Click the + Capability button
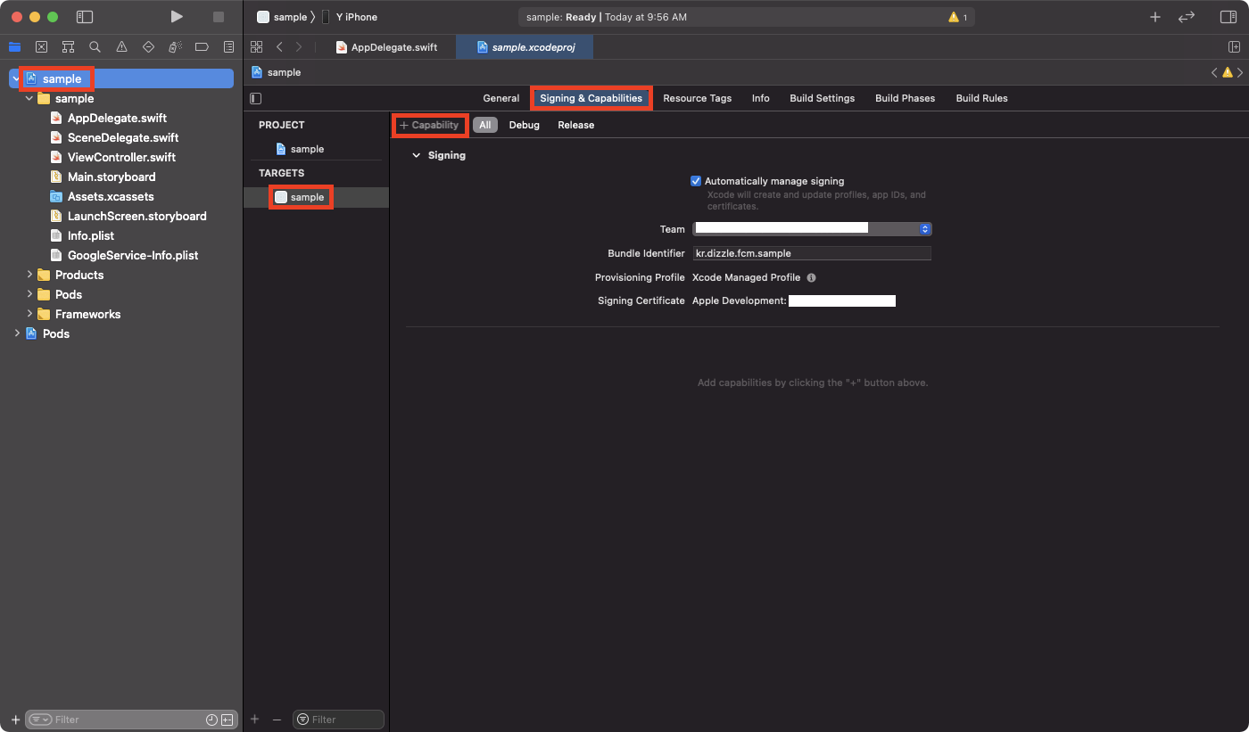The image size is (1249, 732). pos(429,125)
